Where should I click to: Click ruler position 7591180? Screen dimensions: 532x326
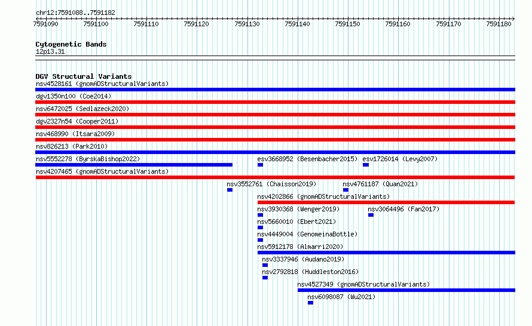tap(499, 24)
